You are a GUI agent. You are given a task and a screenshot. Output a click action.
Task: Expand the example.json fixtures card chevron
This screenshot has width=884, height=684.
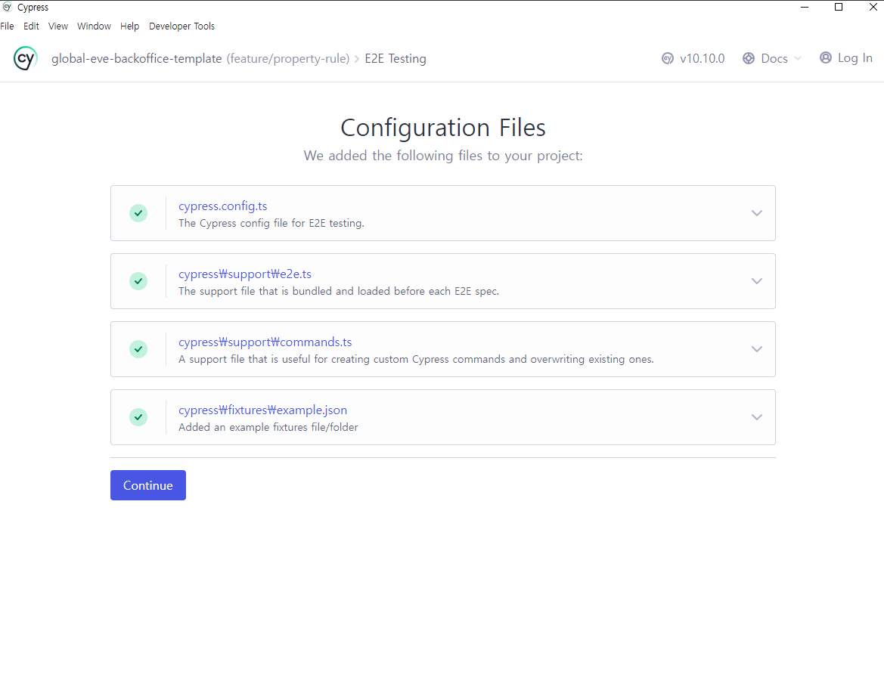757,417
